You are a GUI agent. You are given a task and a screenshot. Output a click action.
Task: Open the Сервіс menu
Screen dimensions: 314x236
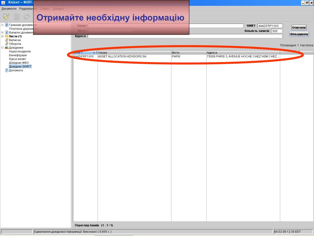pos(45,9)
